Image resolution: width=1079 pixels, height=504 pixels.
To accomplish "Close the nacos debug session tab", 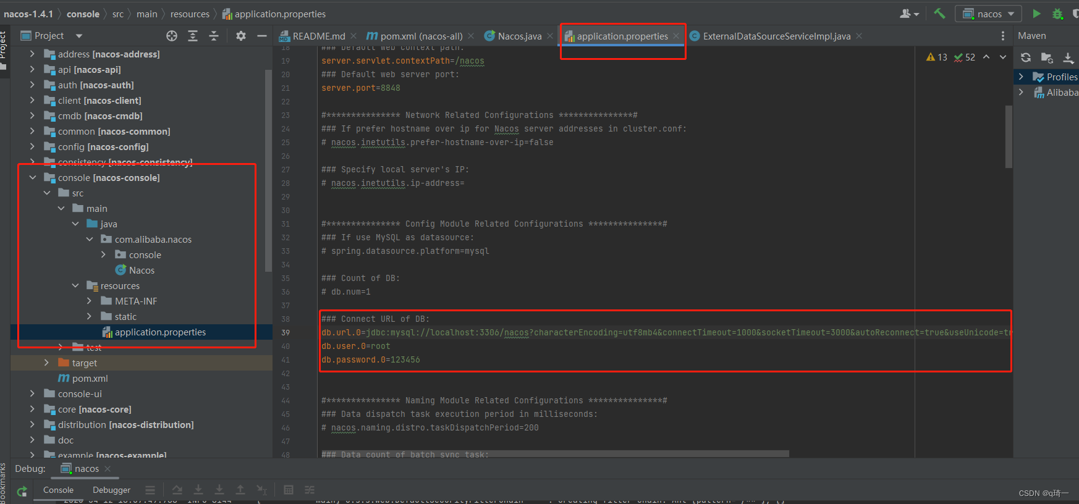I will 108,469.
